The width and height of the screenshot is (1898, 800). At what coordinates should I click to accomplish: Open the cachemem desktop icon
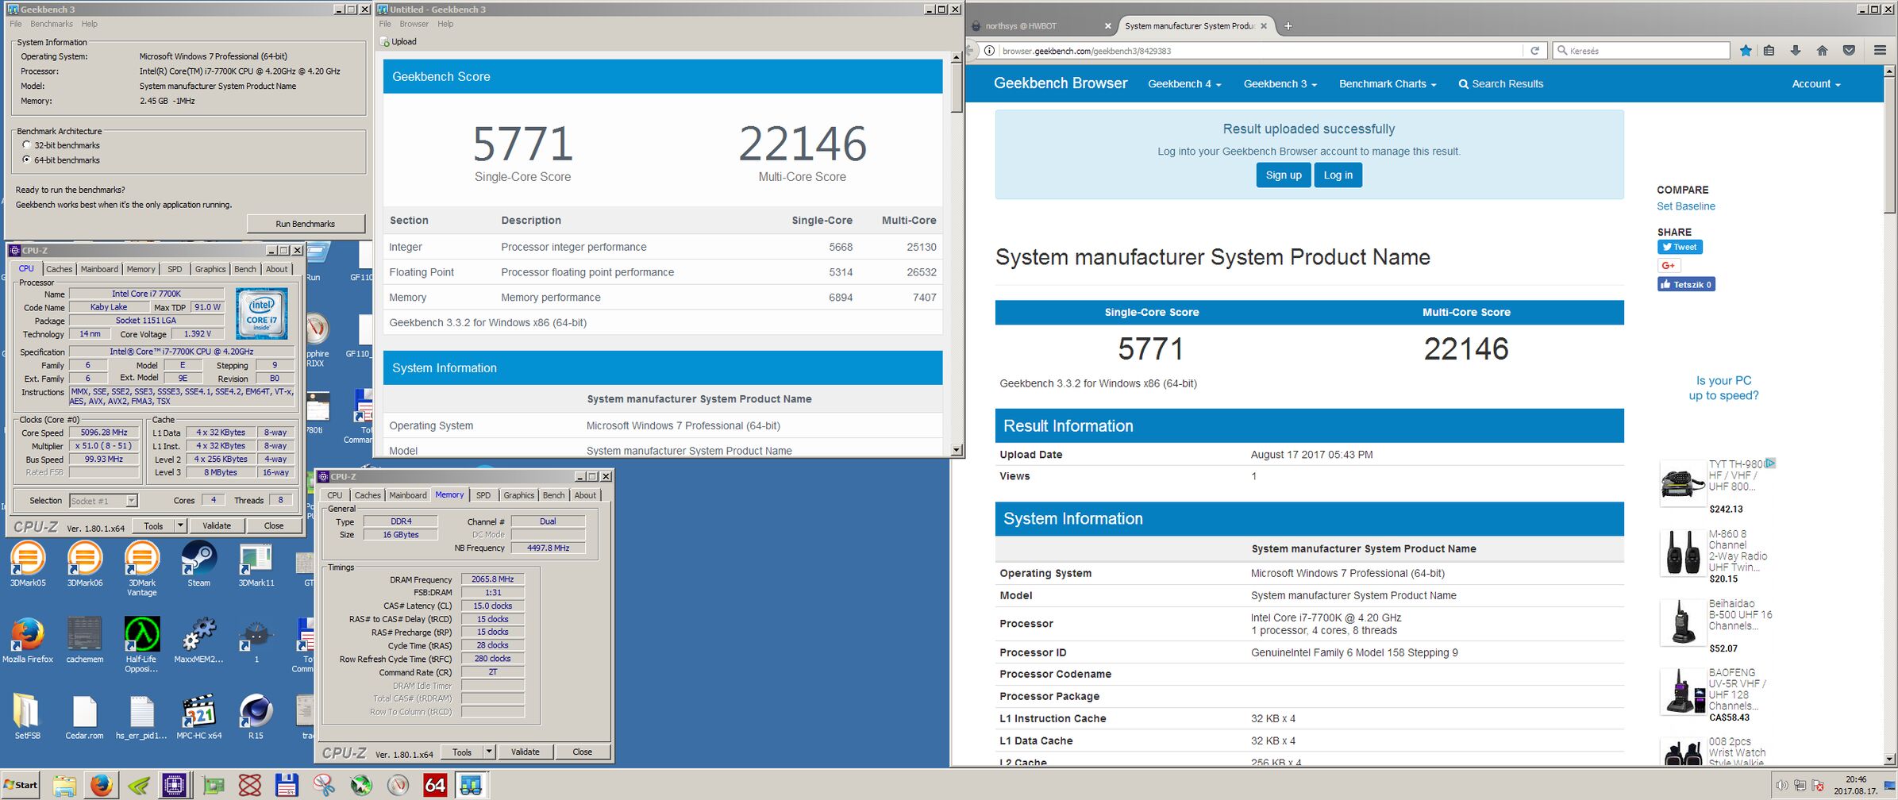click(85, 640)
